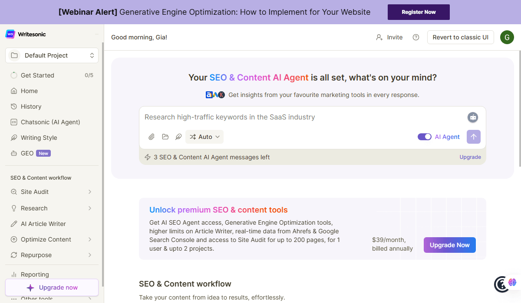Click the '$39/month, billed annually' text
The width and height of the screenshot is (521, 303).
click(392, 244)
